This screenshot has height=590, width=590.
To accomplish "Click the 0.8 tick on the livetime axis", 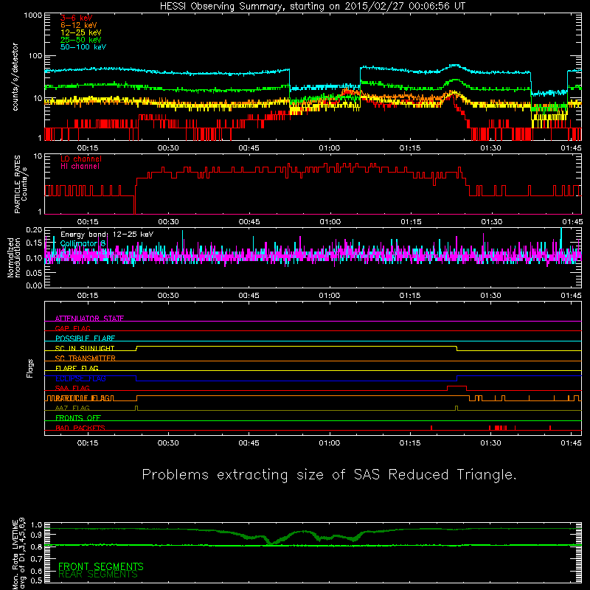I will point(36,546).
